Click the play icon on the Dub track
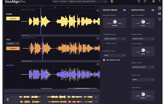The image size is (165, 104). click(x=98, y=39)
